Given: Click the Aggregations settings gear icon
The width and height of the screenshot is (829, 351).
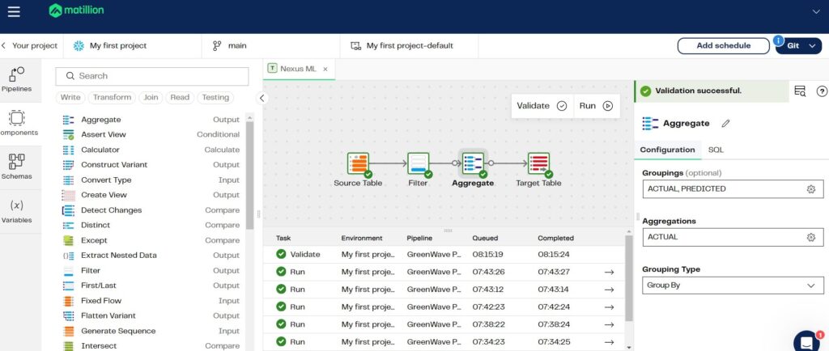Looking at the screenshot, I should click(x=811, y=238).
